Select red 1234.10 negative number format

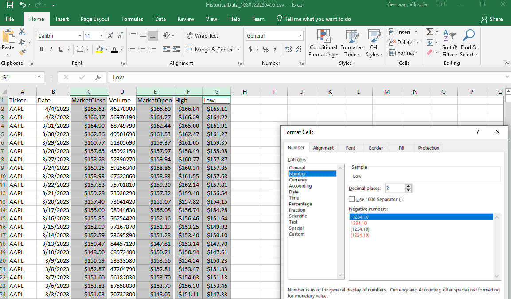click(x=359, y=223)
